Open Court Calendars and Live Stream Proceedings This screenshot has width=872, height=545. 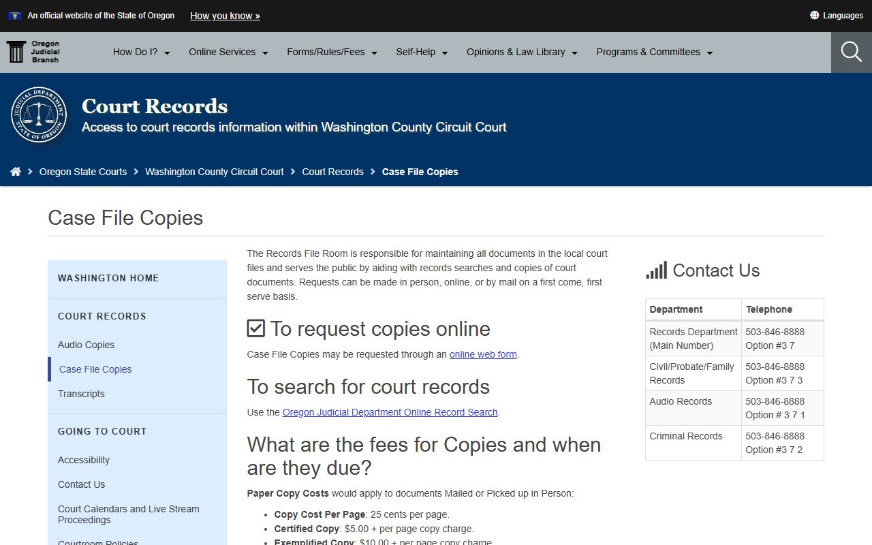pos(129,514)
